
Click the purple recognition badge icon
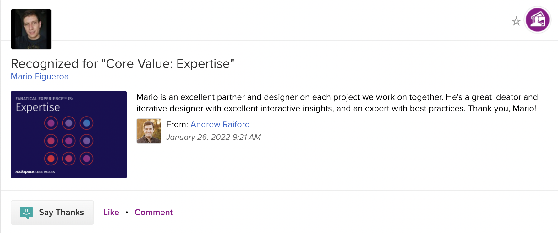point(537,20)
